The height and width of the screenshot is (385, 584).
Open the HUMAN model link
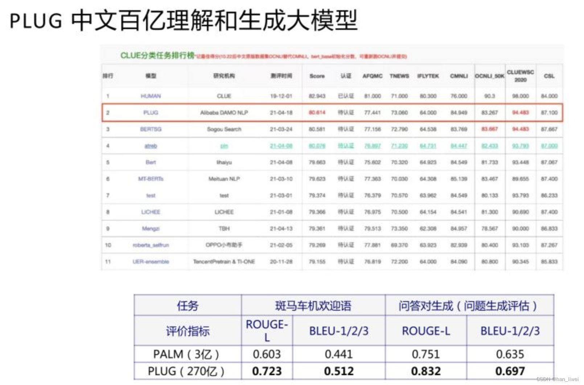(151, 96)
